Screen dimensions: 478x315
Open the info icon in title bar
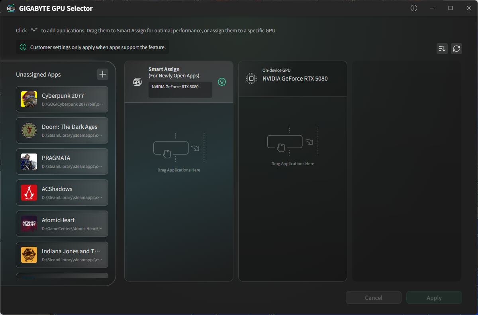pos(414,8)
